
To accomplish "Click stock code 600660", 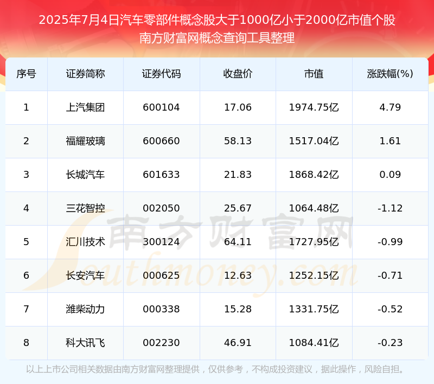I will (x=161, y=141).
